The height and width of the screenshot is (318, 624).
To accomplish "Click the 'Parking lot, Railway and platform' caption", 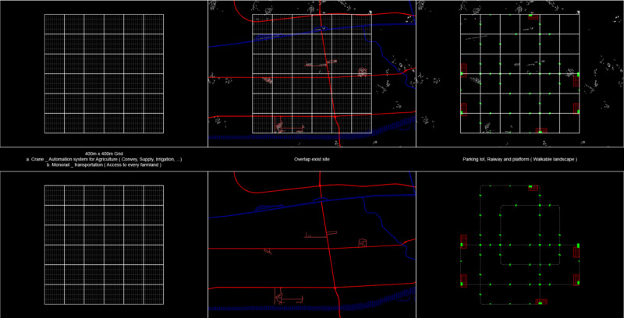I will click(519, 159).
